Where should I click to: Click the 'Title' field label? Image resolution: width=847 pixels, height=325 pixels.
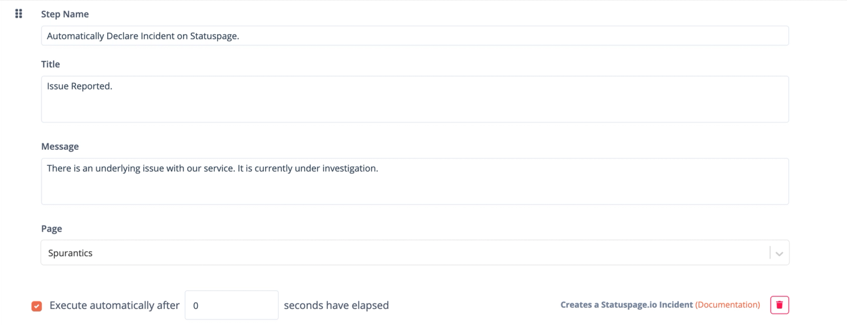[x=51, y=64]
